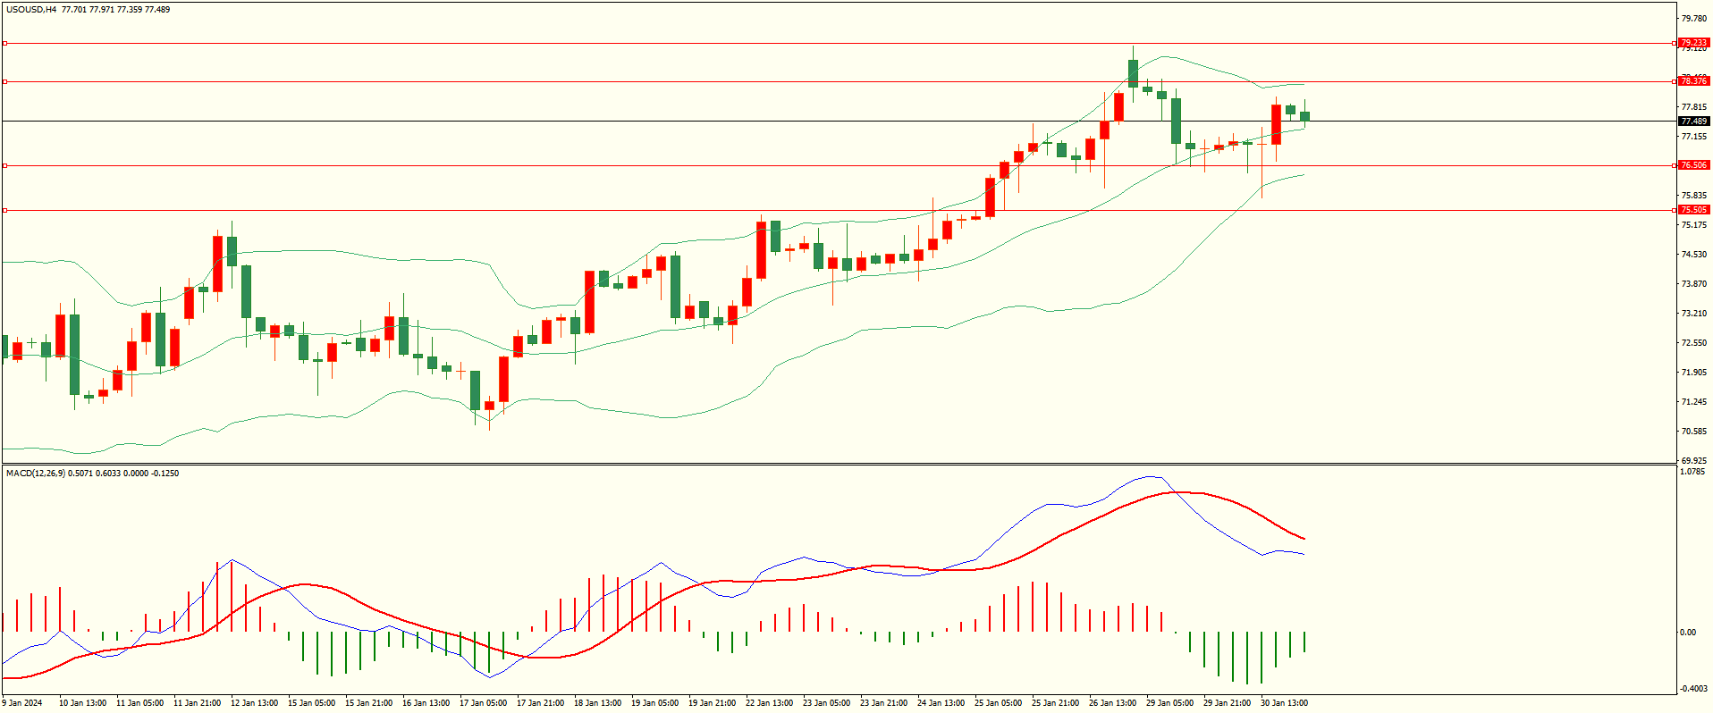Click the -0.4003 value on MACD axis

[1694, 689]
